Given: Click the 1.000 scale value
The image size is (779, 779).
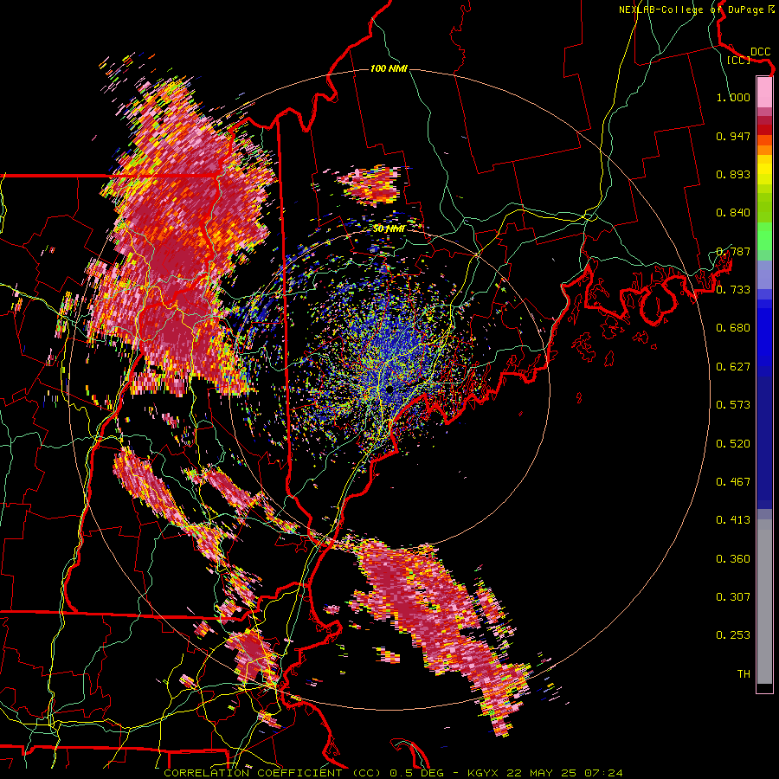Looking at the screenshot, I should pos(733,97).
